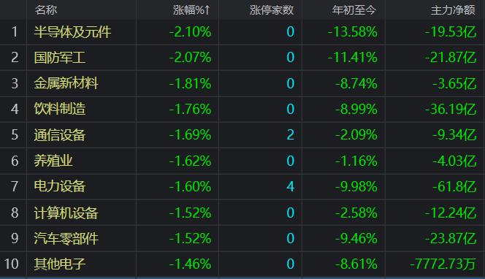485x279 pixels.
Task: Click the -61.8亿 net inflow value
Action: (454, 186)
